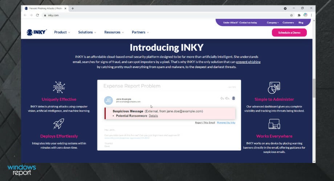Click the scrollbar down arrow
This screenshot has height=181, width=334.
point(314,161)
